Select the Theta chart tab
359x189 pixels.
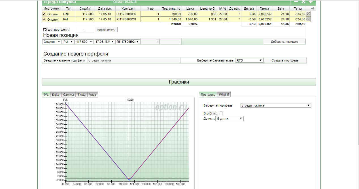[x=81, y=95]
